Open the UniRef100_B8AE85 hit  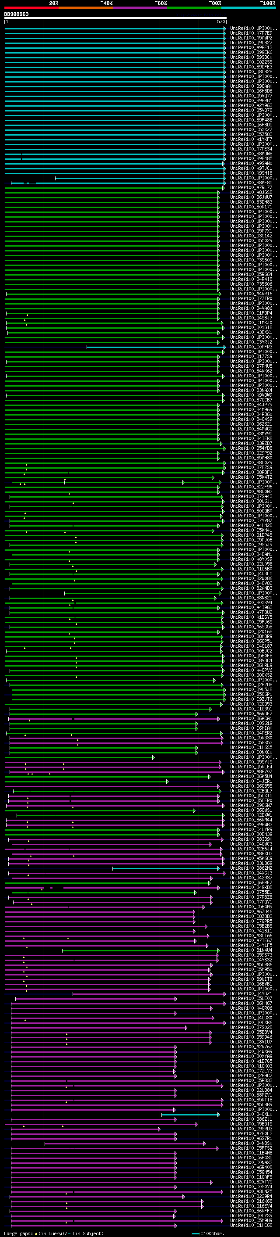click(251, 183)
